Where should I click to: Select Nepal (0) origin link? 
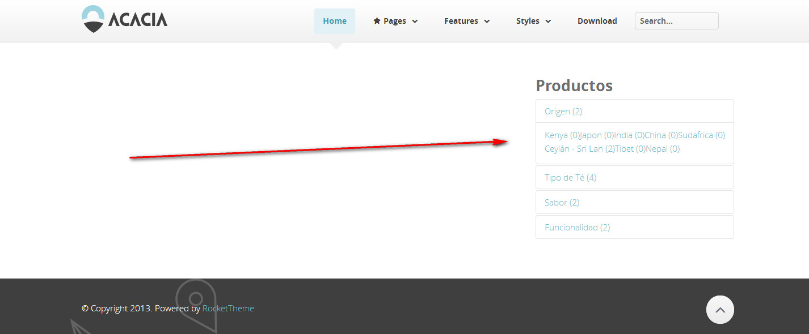coord(663,149)
